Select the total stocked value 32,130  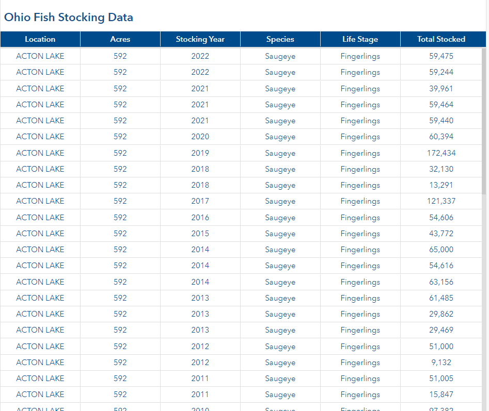[x=441, y=169]
